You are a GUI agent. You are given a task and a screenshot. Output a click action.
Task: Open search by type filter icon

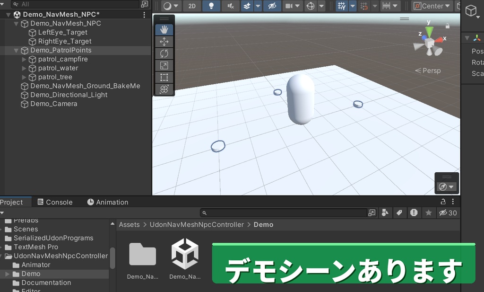pos(385,212)
